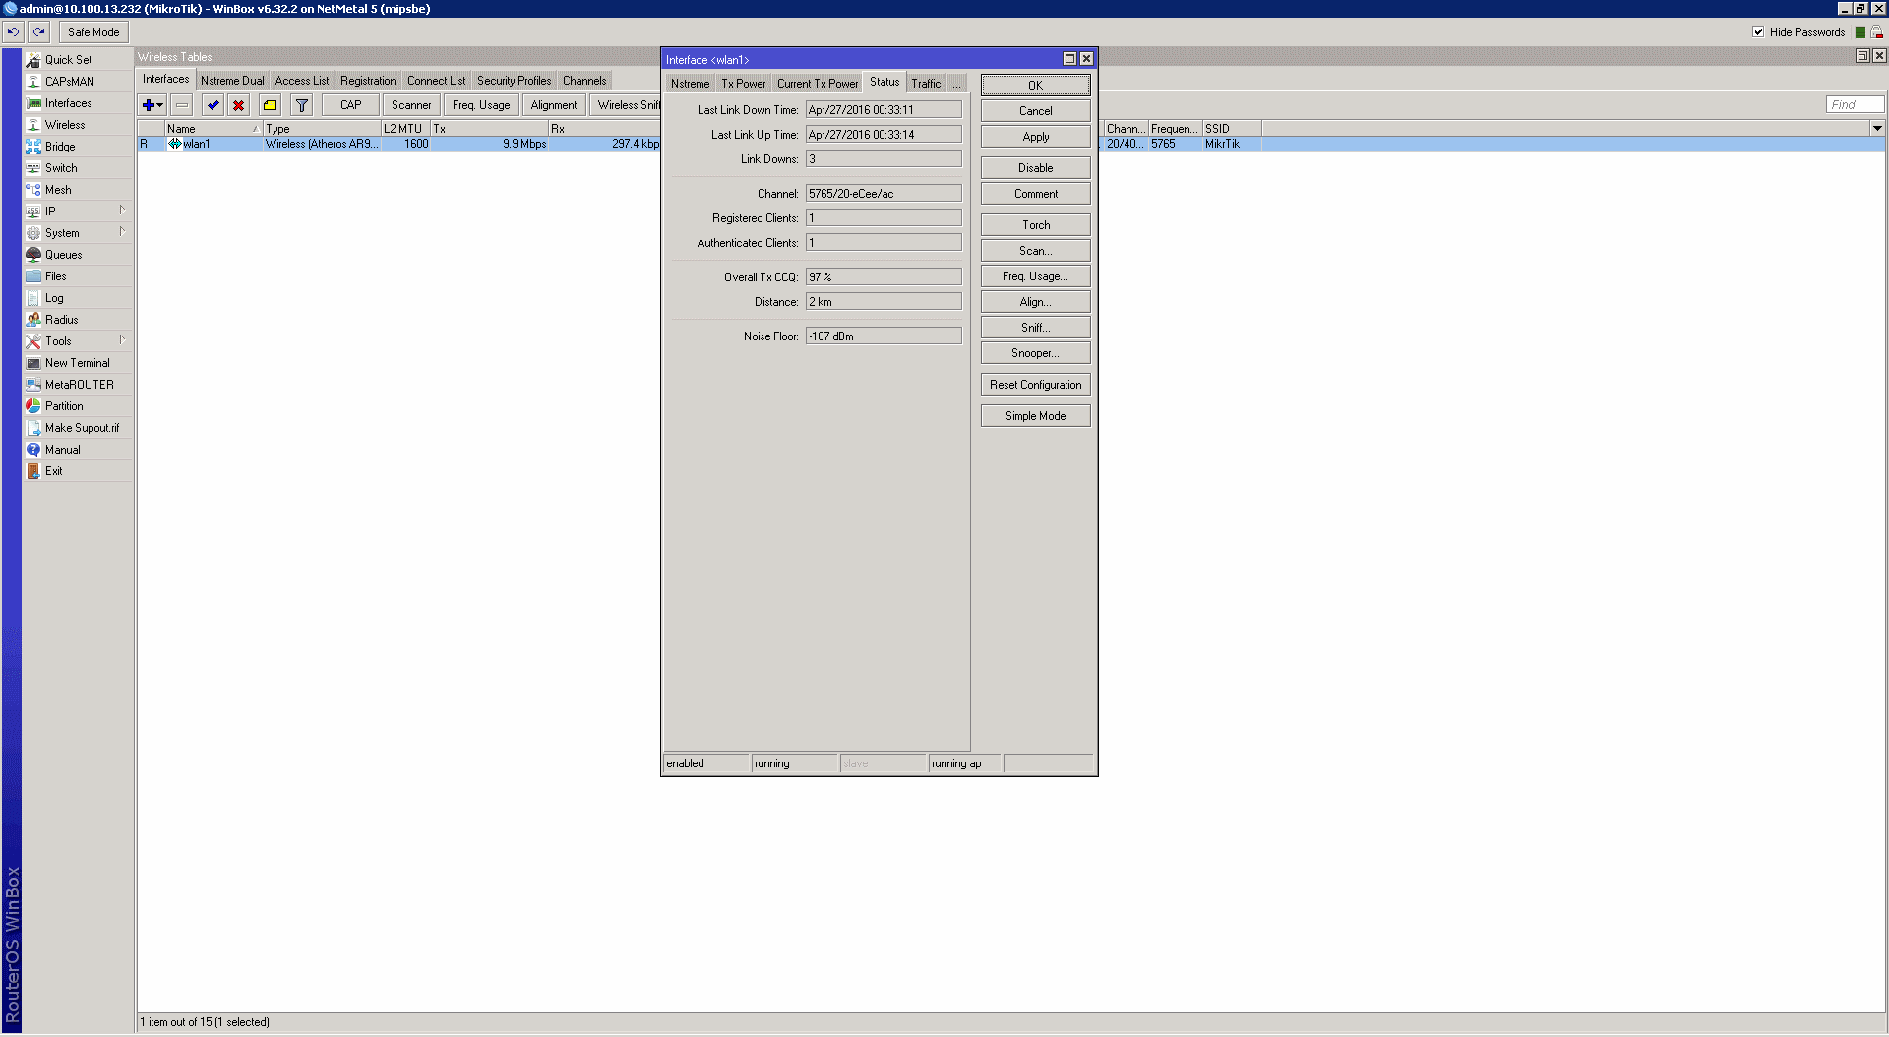
Task: Click the redo arrow icon in toolbar
Action: click(39, 32)
